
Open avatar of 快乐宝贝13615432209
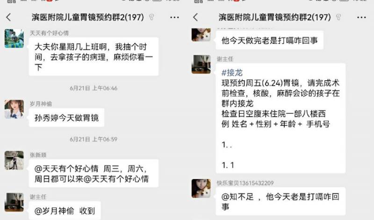pyautogui.click(x=201, y=188)
